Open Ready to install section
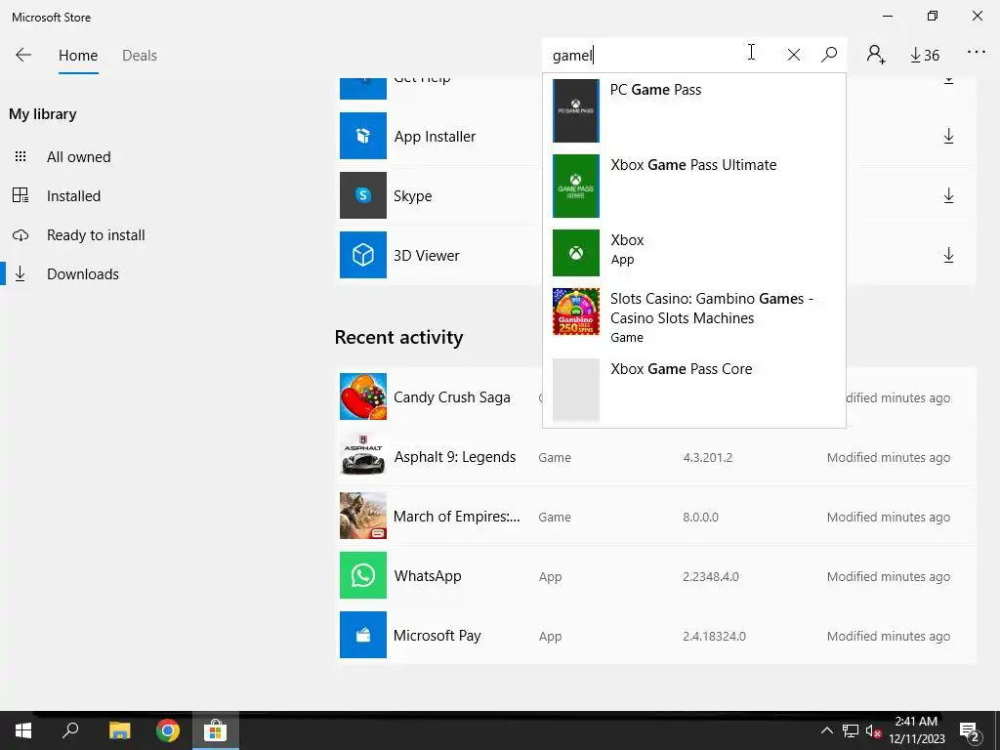Viewport: 1000px width, 750px height. (96, 234)
